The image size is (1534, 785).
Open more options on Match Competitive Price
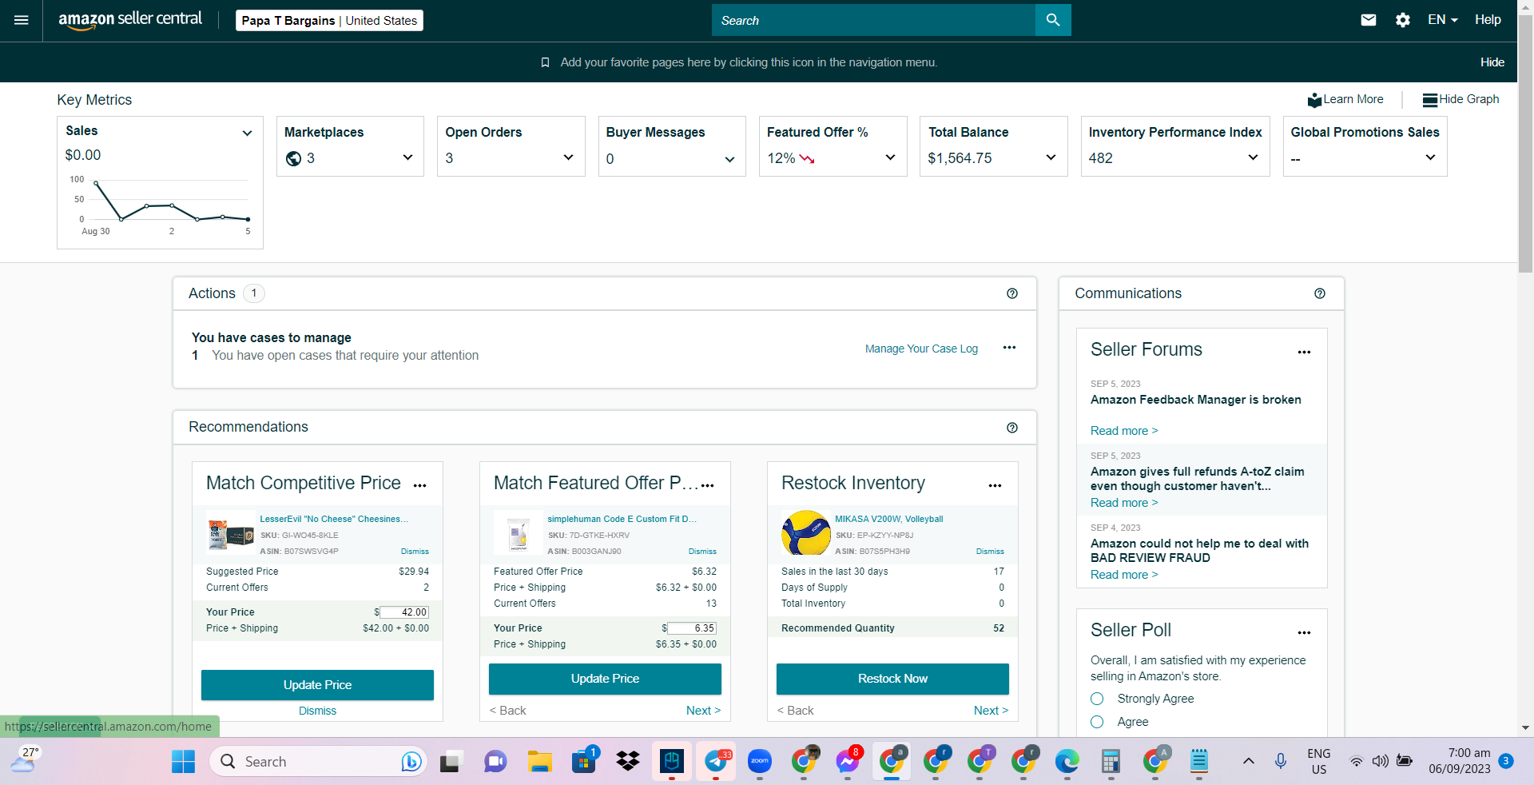(420, 485)
